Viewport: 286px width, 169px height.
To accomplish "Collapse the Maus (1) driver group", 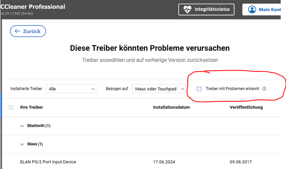I will click(22, 144).
